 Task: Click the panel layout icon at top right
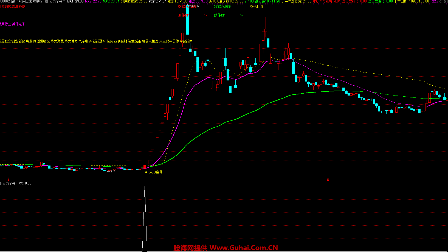coord(446,2)
